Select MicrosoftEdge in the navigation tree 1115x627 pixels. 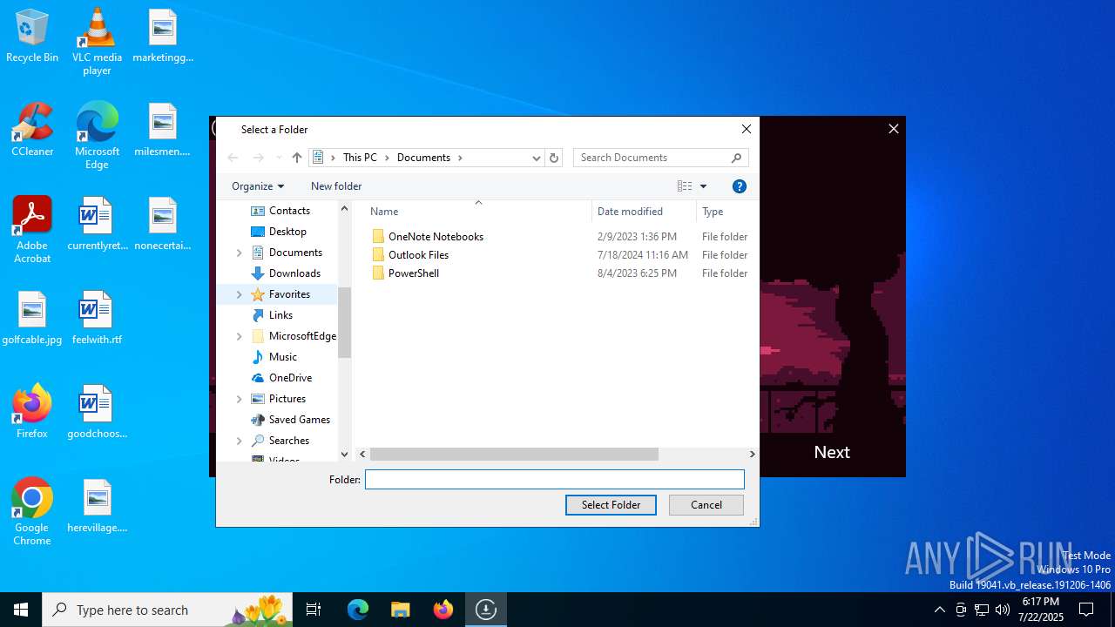point(302,336)
